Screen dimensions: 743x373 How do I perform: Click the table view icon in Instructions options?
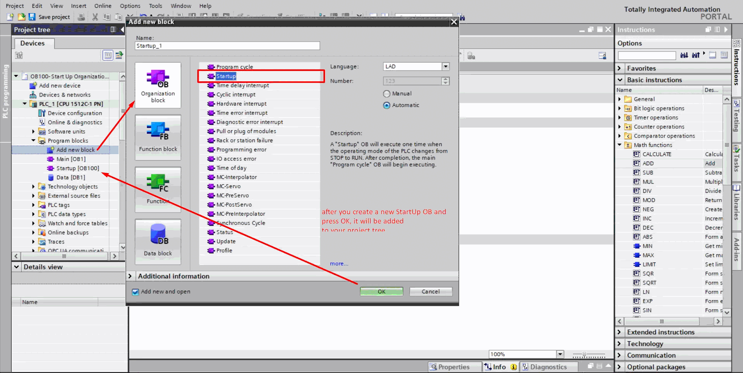tap(724, 55)
